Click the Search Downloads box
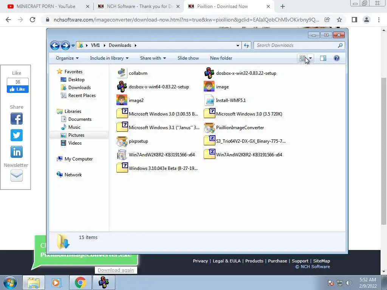The width and height of the screenshot is (387, 290). click(x=299, y=45)
